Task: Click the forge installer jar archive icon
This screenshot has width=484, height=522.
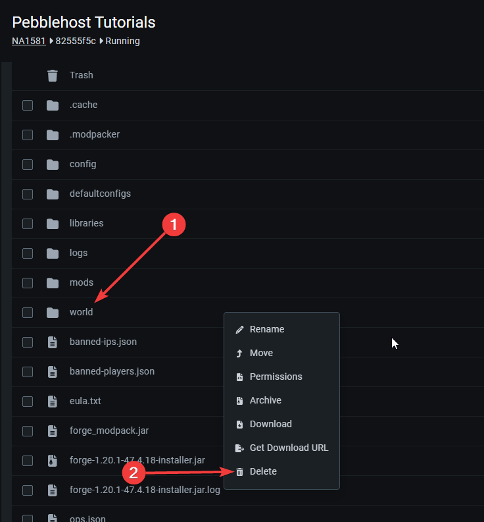Action: (x=53, y=461)
